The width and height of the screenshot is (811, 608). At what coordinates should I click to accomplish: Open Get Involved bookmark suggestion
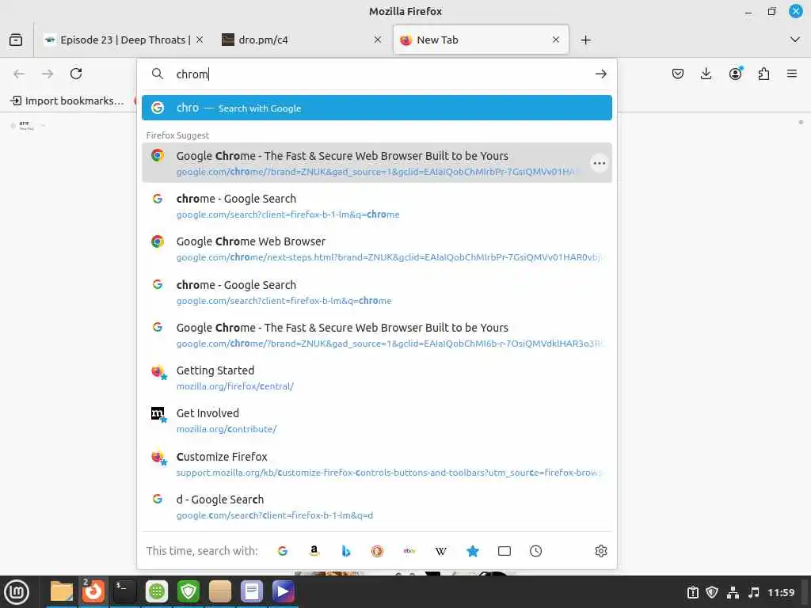(376, 421)
